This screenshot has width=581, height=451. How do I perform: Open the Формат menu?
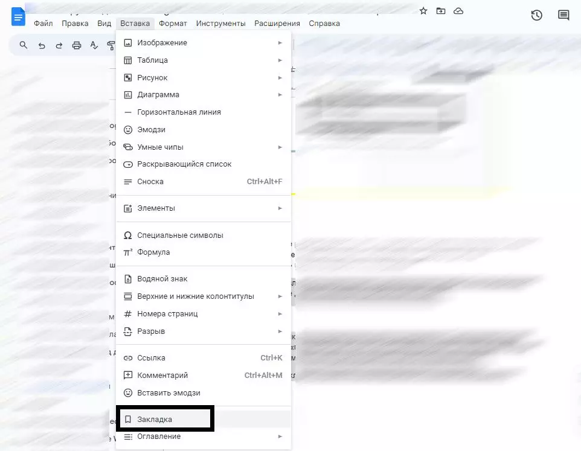(x=173, y=24)
